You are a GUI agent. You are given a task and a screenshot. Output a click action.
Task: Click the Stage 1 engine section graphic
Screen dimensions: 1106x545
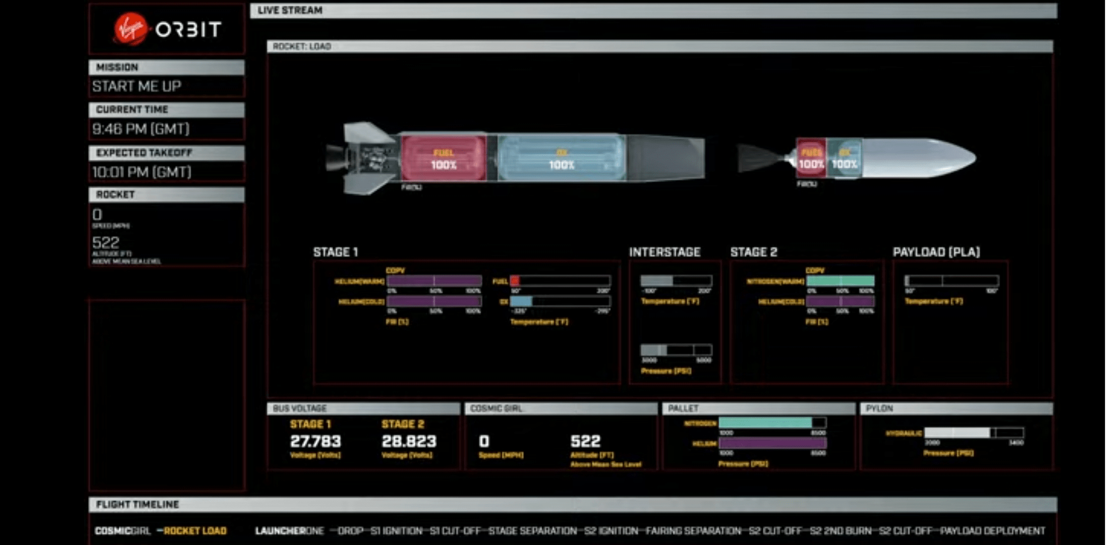click(363, 158)
